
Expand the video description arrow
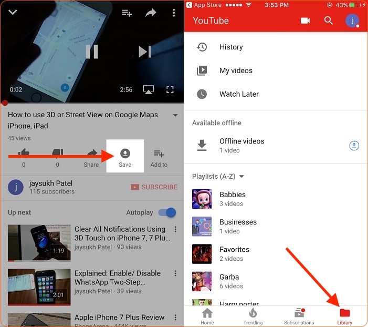tap(175, 115)
